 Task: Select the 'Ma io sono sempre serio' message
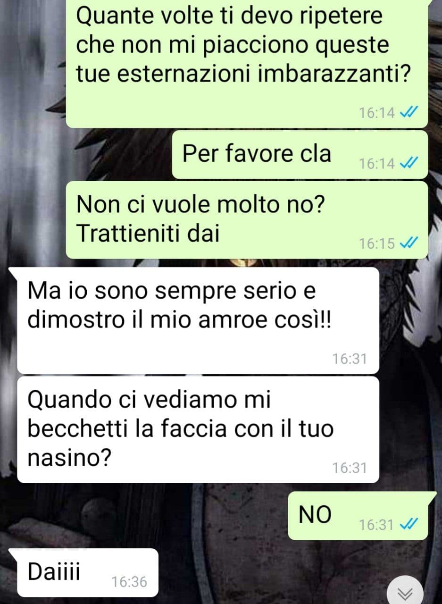(x=198, y=320)
